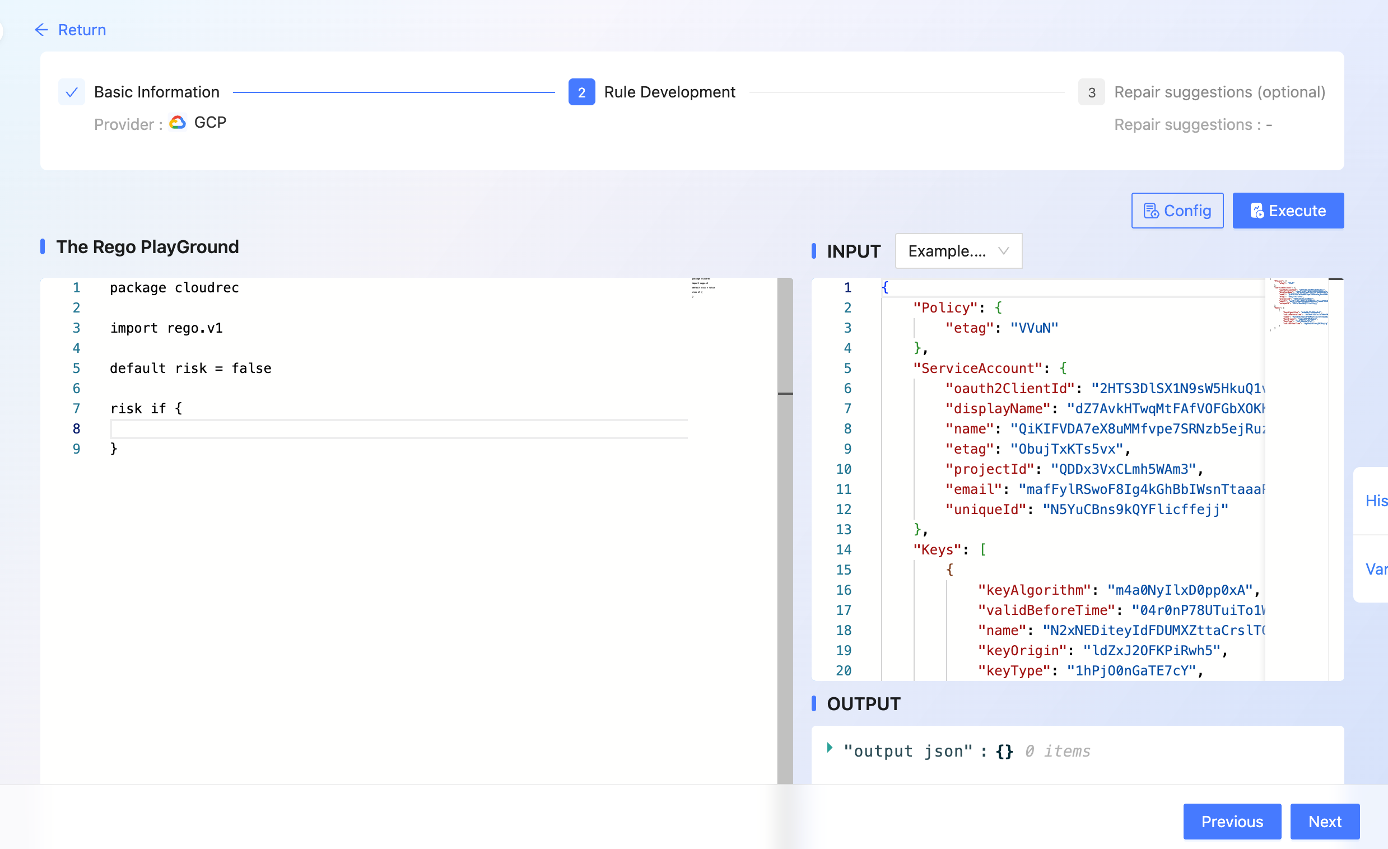Click the "Keys" array key in INPUT
This screenshot has width=1388, height=849.
pos(937,550)
